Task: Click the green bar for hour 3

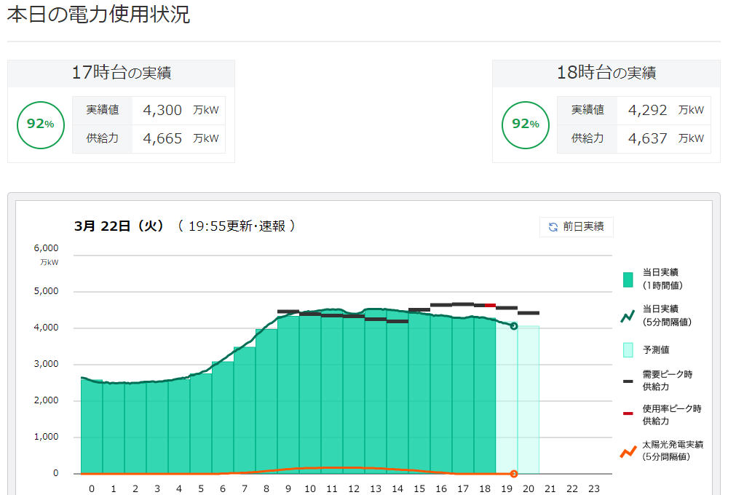Action: pos(157,427)
